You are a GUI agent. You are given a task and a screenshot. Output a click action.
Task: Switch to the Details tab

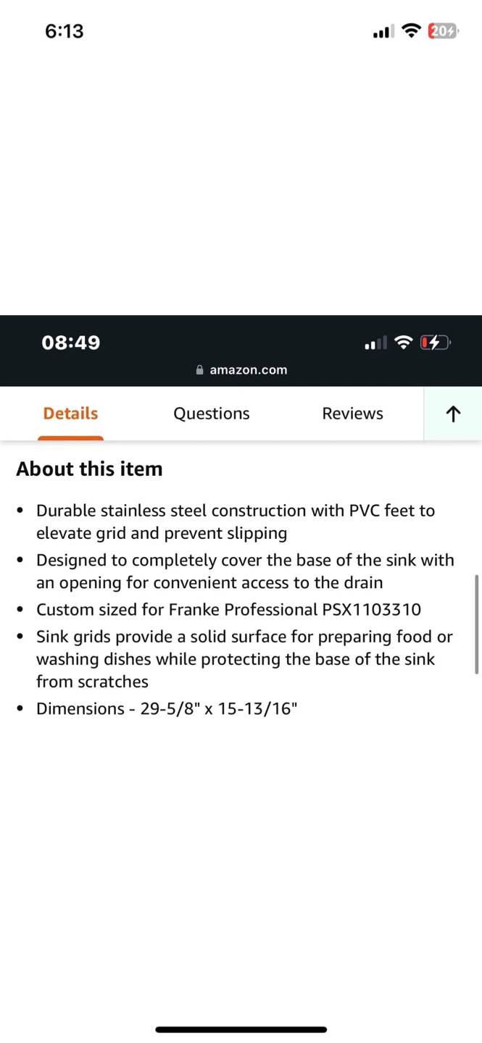pyautogui.click(x=70, y=414)
